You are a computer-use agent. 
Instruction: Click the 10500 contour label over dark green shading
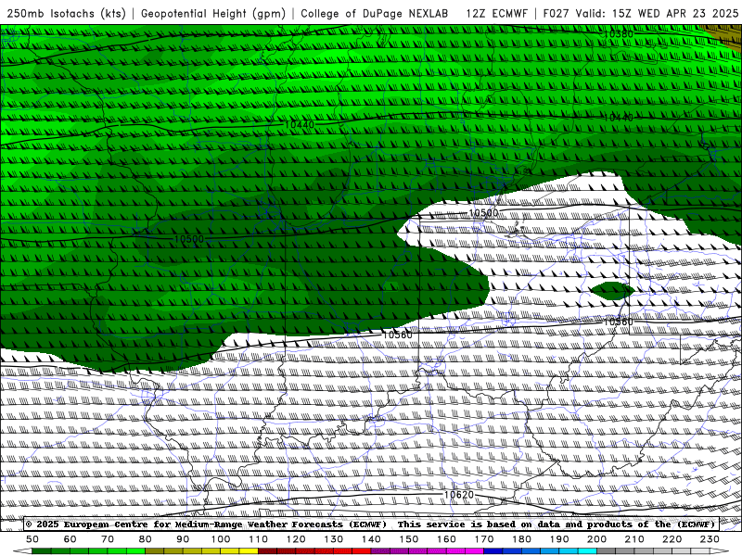189,239
